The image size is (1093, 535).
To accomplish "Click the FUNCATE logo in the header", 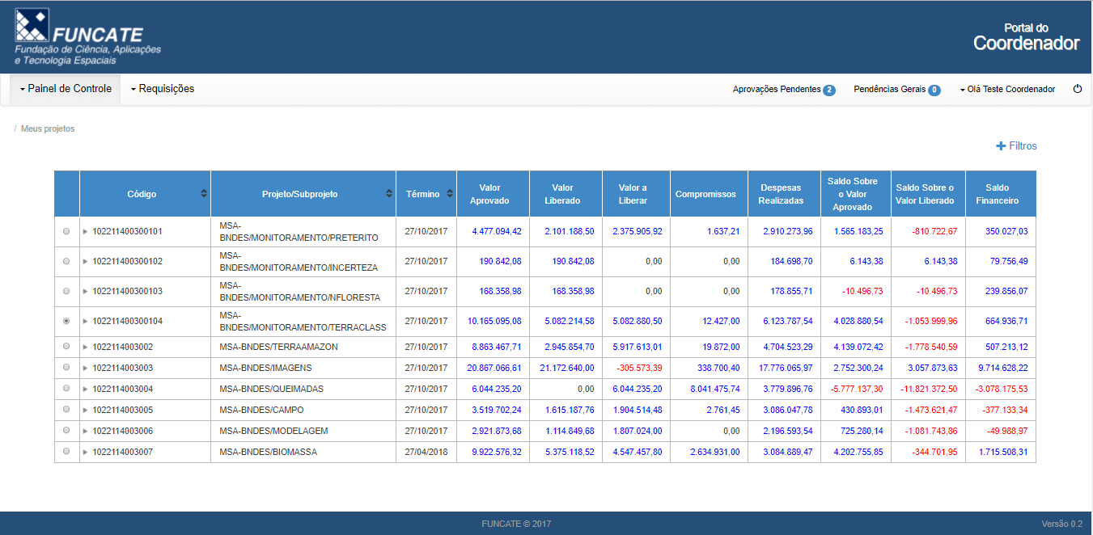I will [87, 36].
